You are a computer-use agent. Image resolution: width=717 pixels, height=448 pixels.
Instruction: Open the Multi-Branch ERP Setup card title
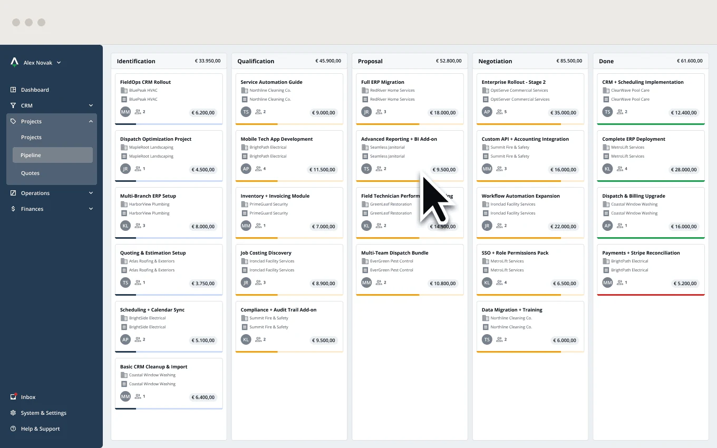coord(148,196)
